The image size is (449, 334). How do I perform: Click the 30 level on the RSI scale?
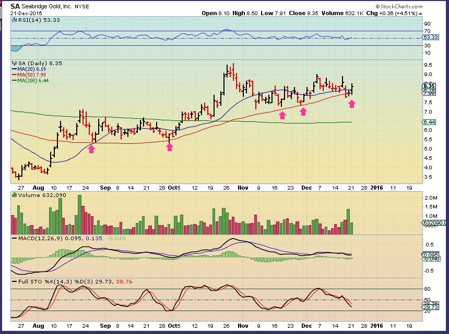point(427,46)
